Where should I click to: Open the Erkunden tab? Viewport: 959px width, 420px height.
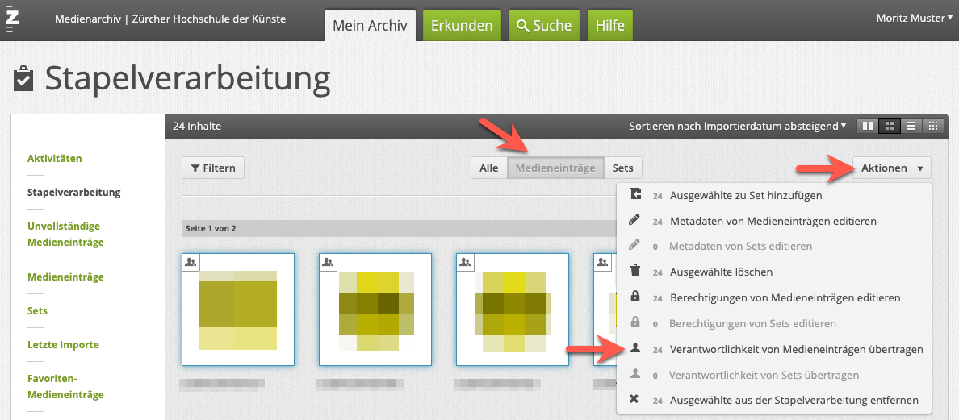(462, 26)
